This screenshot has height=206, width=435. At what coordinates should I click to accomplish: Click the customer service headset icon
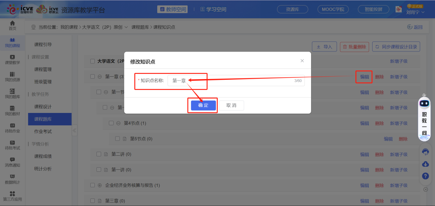[x=425, y=153]
